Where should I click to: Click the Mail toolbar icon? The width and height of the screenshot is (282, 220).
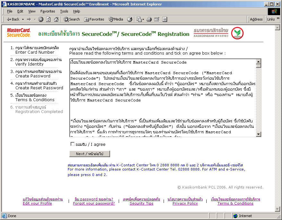click(x=139, y=19)
